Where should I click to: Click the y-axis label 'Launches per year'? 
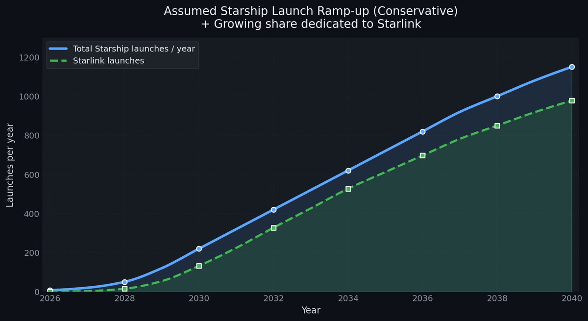[x=10, y=165]
